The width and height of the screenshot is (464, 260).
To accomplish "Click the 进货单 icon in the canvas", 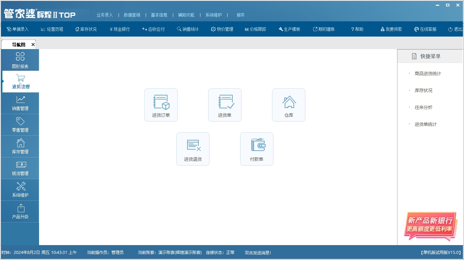I will 225,105.
